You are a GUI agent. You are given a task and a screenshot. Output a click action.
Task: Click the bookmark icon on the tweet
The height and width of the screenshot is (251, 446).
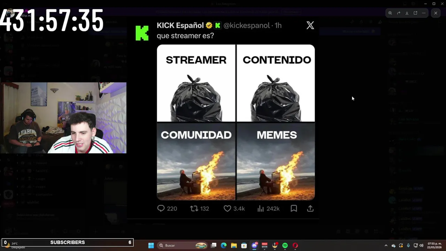[294, 208]
